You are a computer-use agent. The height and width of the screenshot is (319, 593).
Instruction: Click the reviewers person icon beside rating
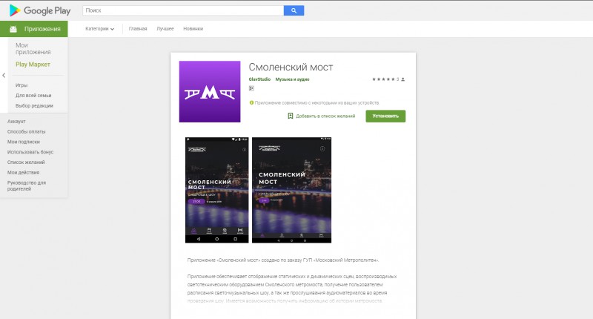[x=403, y=79]
